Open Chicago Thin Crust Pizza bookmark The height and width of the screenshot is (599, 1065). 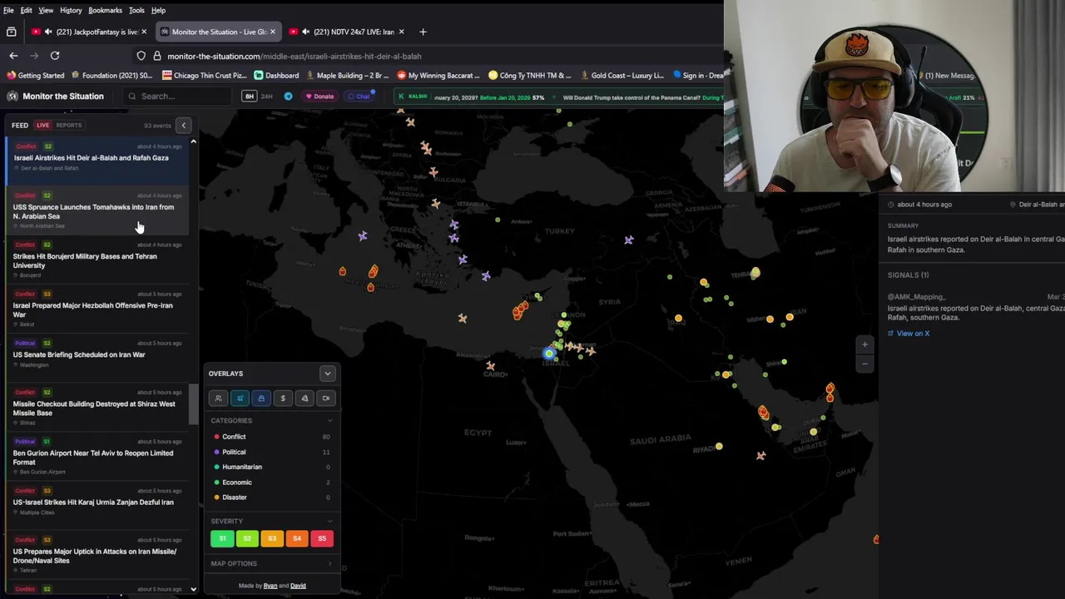click(205, 75)
